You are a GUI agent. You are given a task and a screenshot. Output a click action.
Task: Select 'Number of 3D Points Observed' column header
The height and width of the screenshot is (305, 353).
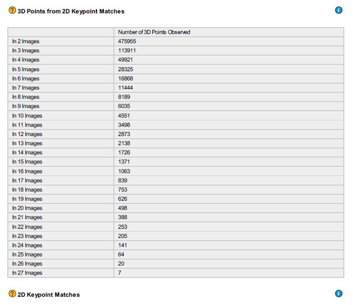(x=154, y=32)
